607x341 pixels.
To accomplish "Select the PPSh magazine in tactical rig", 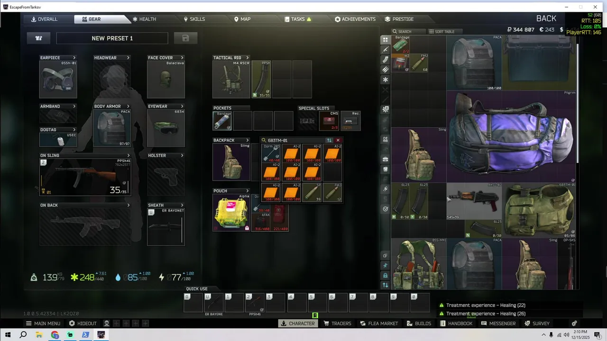I will click(261, 79).
